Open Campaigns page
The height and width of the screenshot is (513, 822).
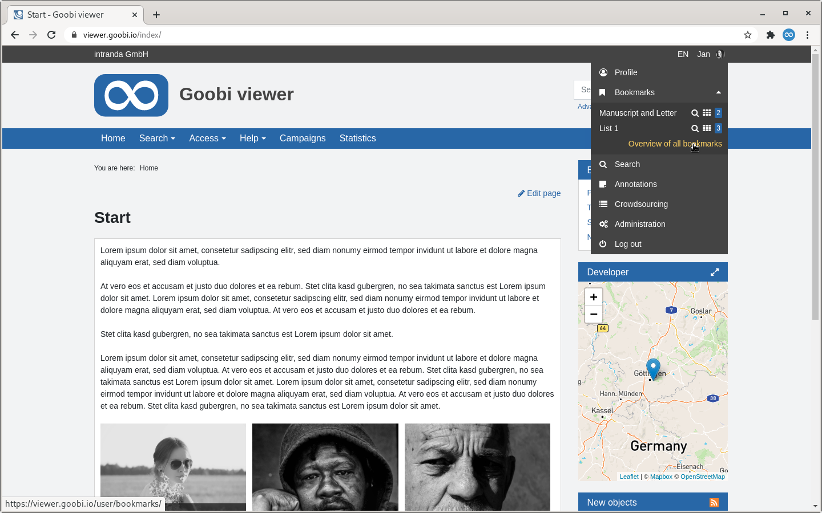pyautogui.click(x=303, y=139)
